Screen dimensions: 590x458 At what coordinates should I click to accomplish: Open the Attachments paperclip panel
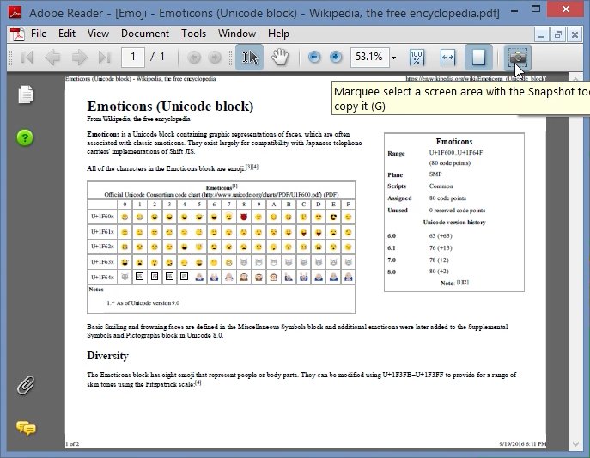[25, 385]
